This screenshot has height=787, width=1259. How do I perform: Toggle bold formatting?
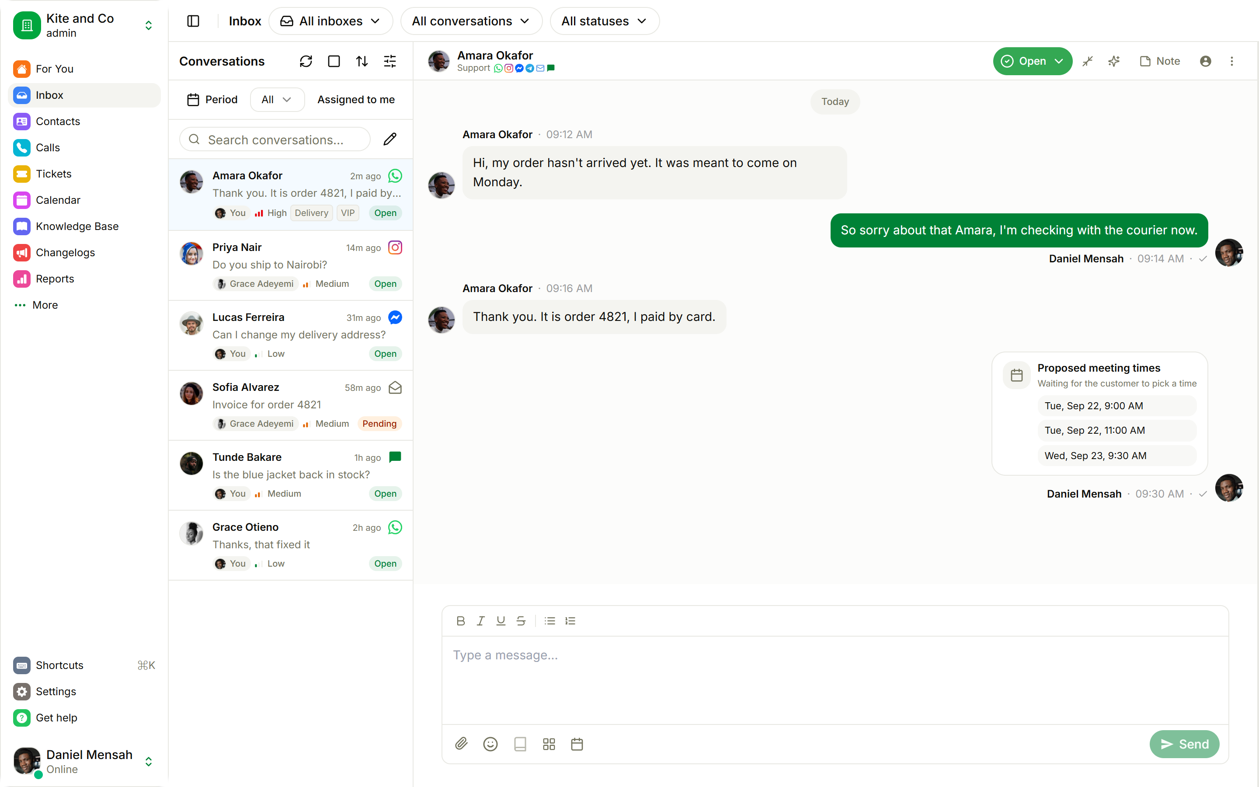coord(460,620)
